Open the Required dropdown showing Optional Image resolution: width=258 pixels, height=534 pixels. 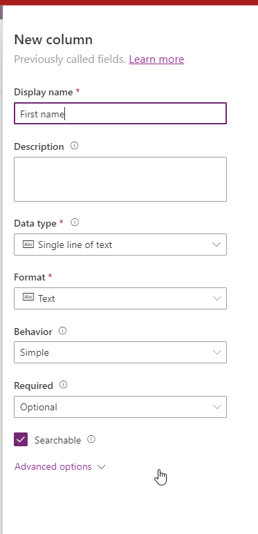point(120,407)
